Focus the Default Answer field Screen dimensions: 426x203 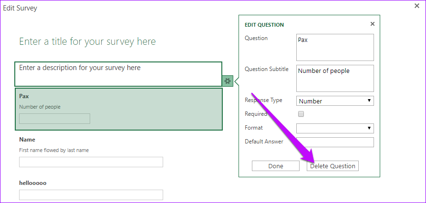(334, 142)
